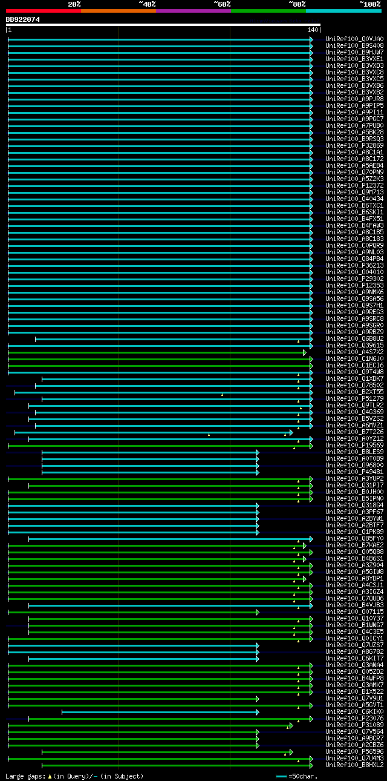The width and height of the screenshot is (387, 781).
Task: Select the UniRef100_A9NMK6 label
Action: tap(354, 292)
